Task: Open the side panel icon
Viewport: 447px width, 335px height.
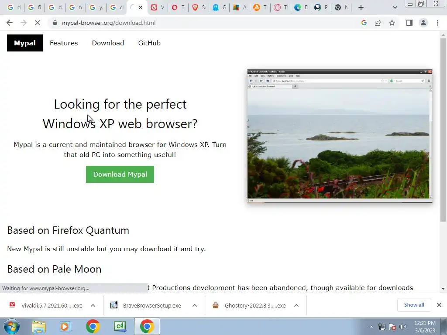Action: [409, 23]
